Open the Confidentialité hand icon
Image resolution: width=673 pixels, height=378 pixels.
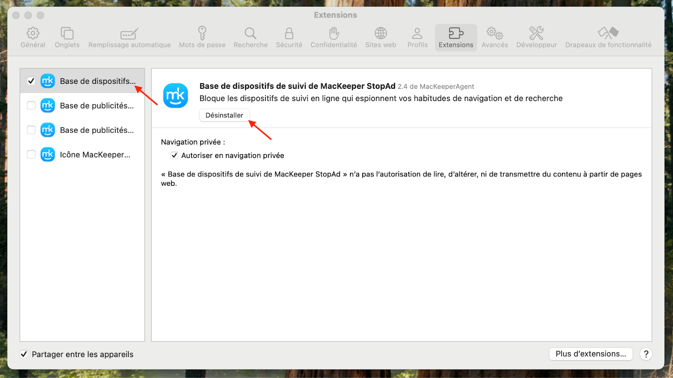334,33
